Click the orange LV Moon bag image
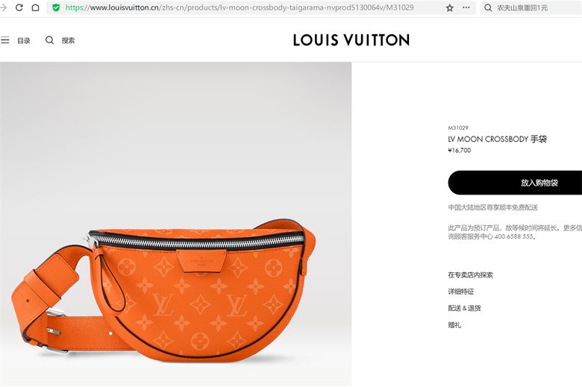The width and height of the screenshot is (582, 387). click(x=163, y=291)
